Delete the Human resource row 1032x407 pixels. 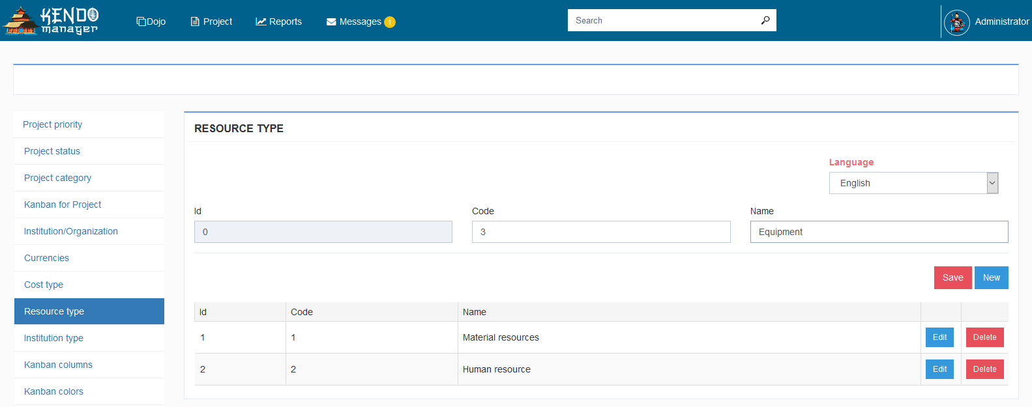984,369
